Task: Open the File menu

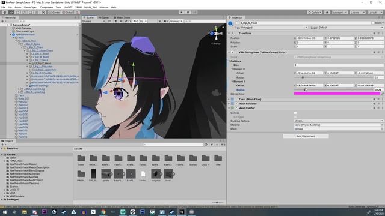Action: point(3,7)
